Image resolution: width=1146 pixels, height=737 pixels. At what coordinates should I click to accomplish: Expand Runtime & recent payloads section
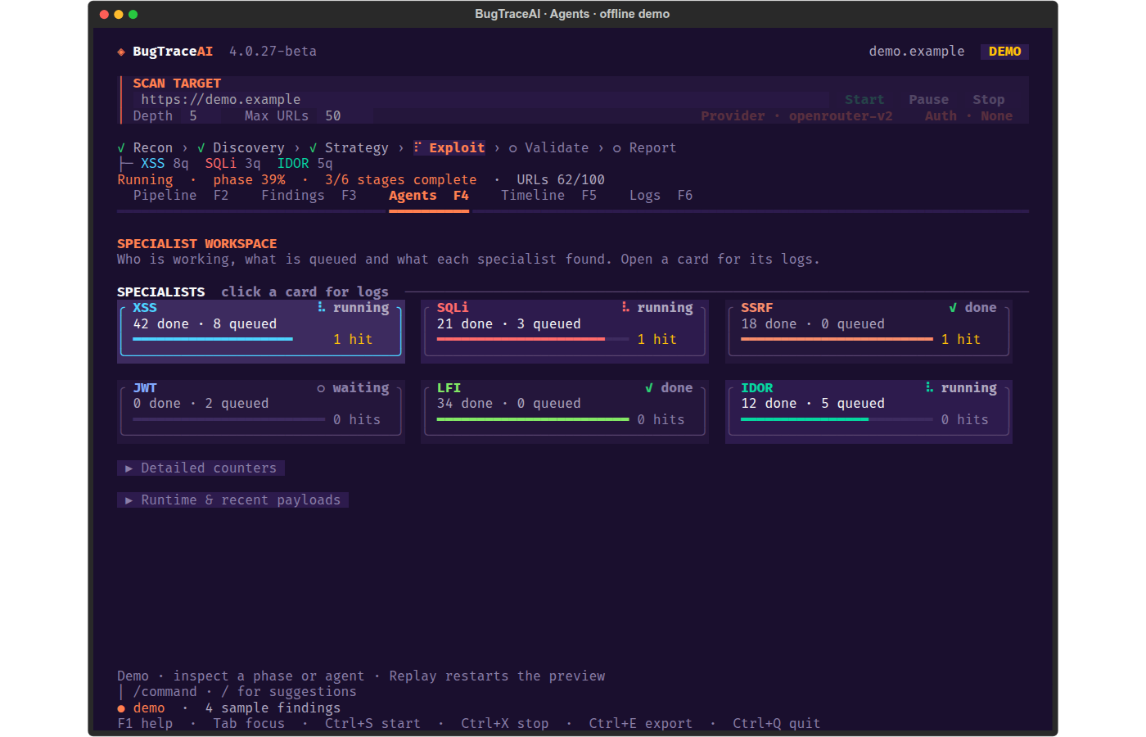point(232,500)
